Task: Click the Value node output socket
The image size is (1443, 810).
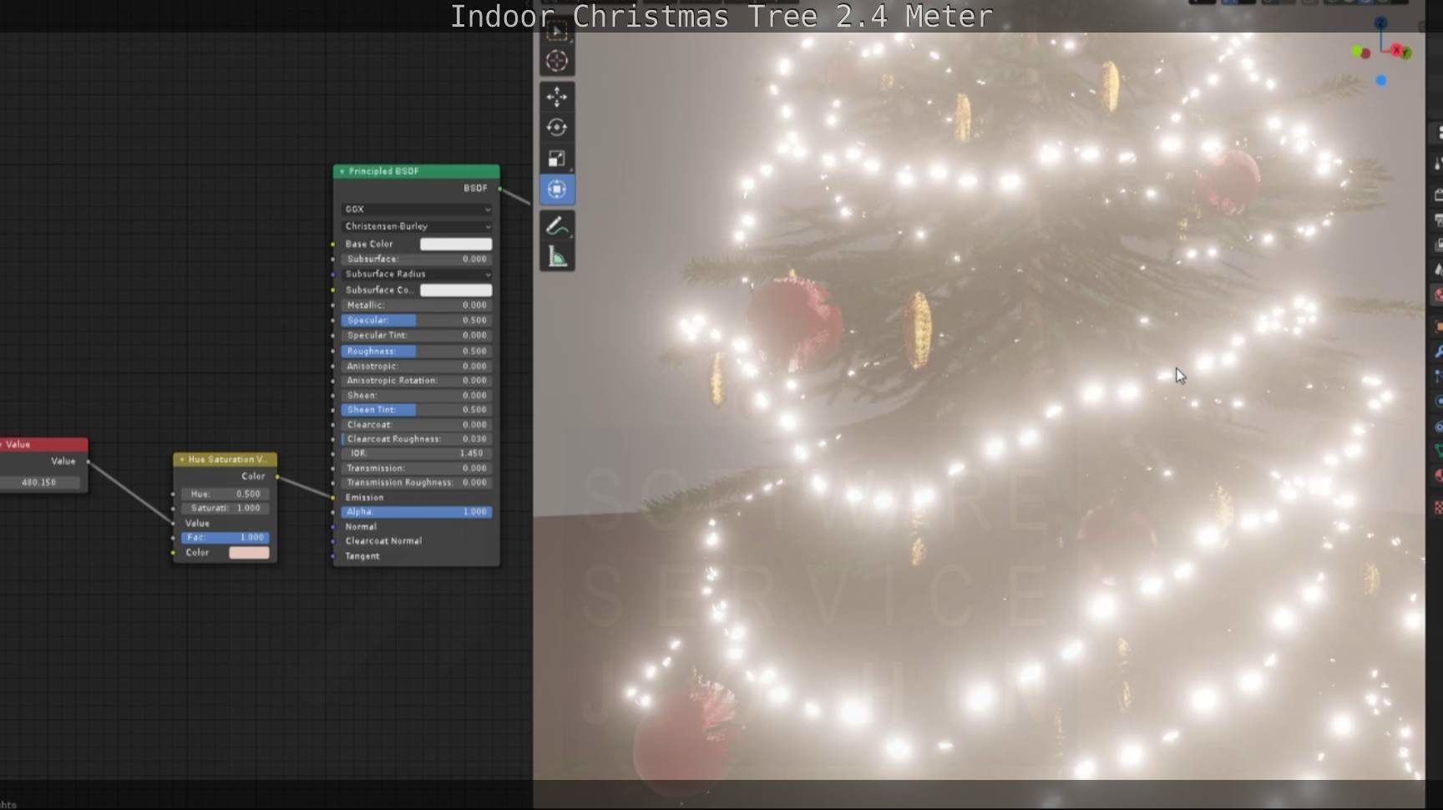Action: coord(88,462)
